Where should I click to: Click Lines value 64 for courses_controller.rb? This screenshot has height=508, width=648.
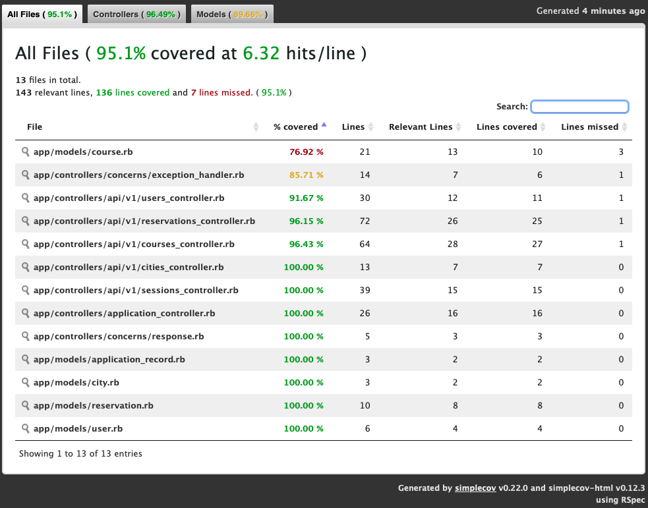[365, 244]
